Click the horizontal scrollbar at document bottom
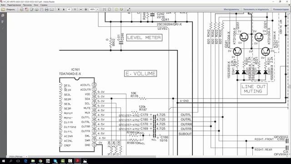This screenshot has width=291, height=164. [x=92, y=157]
